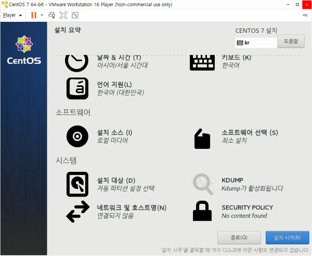Click Kdump가 활성화됩니다 status text
312x256 pixels.
click(252, 188)
